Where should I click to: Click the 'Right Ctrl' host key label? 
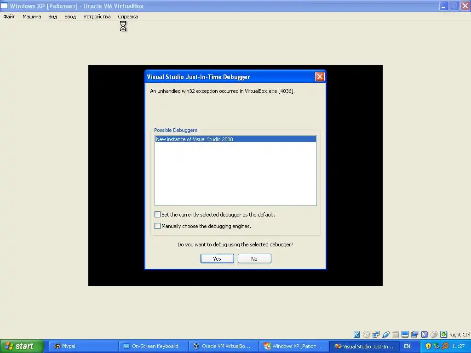pyautogui.click(x=460, y=335)
